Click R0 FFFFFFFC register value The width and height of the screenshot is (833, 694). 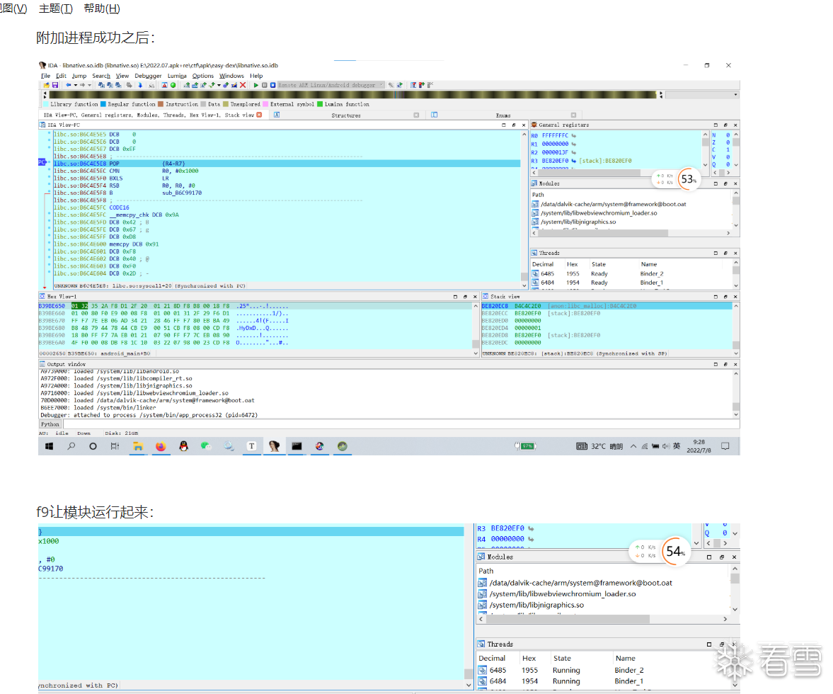tap(555, 135)
